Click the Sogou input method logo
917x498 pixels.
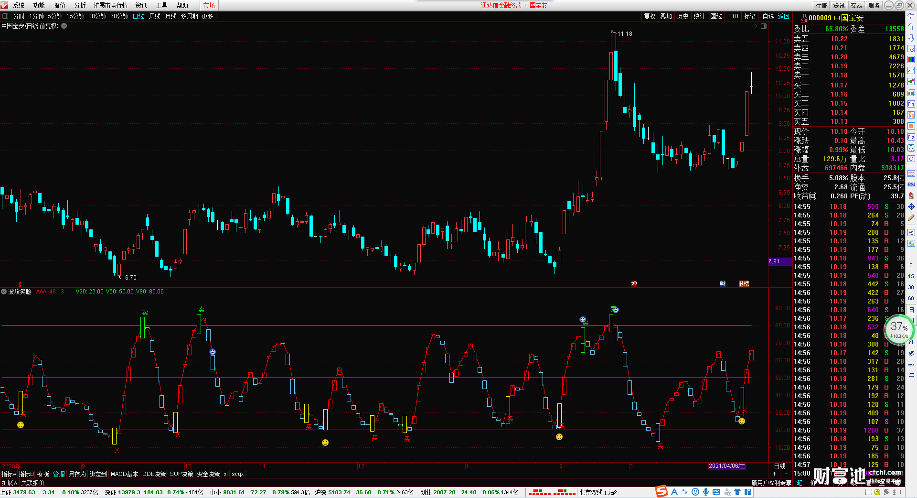point(661,492)
